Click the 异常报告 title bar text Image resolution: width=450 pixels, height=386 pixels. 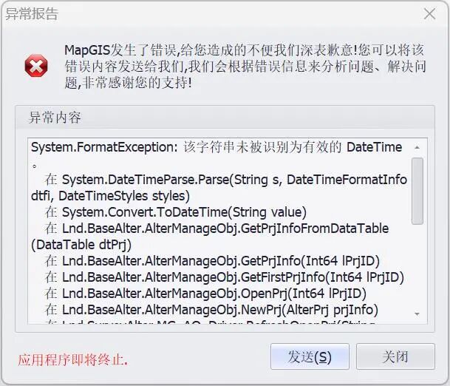[32, 14]
